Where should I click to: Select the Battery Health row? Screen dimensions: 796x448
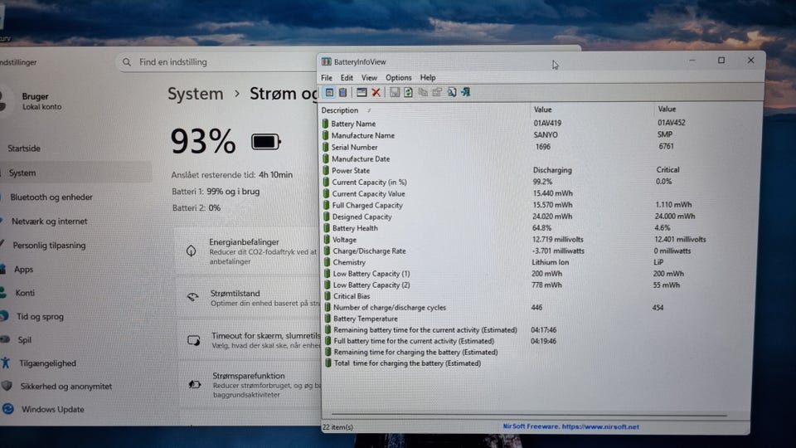(x=355, y=228)
